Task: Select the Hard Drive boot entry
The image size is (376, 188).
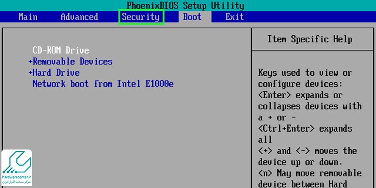Action: pos(56,73)
